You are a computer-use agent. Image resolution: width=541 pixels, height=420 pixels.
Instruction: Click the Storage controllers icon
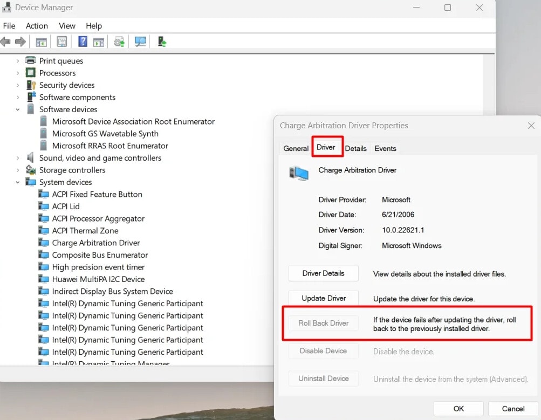pyautogui.click(x=31, y=170)
